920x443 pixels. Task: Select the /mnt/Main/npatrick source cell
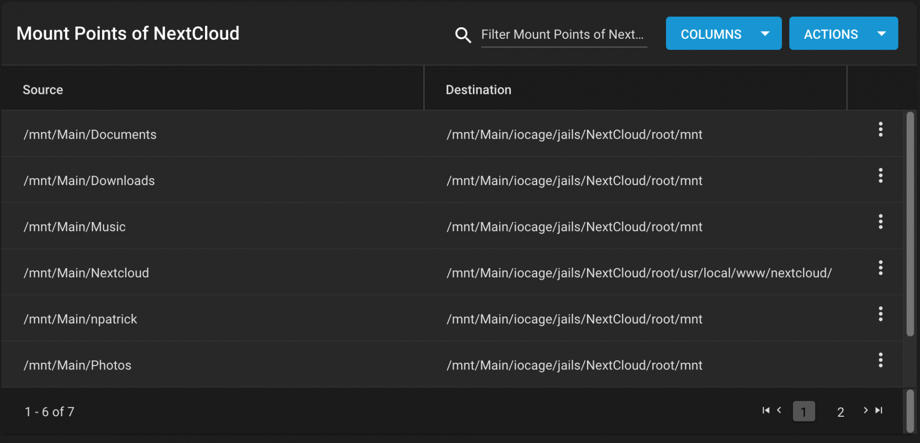pos(80,319)
